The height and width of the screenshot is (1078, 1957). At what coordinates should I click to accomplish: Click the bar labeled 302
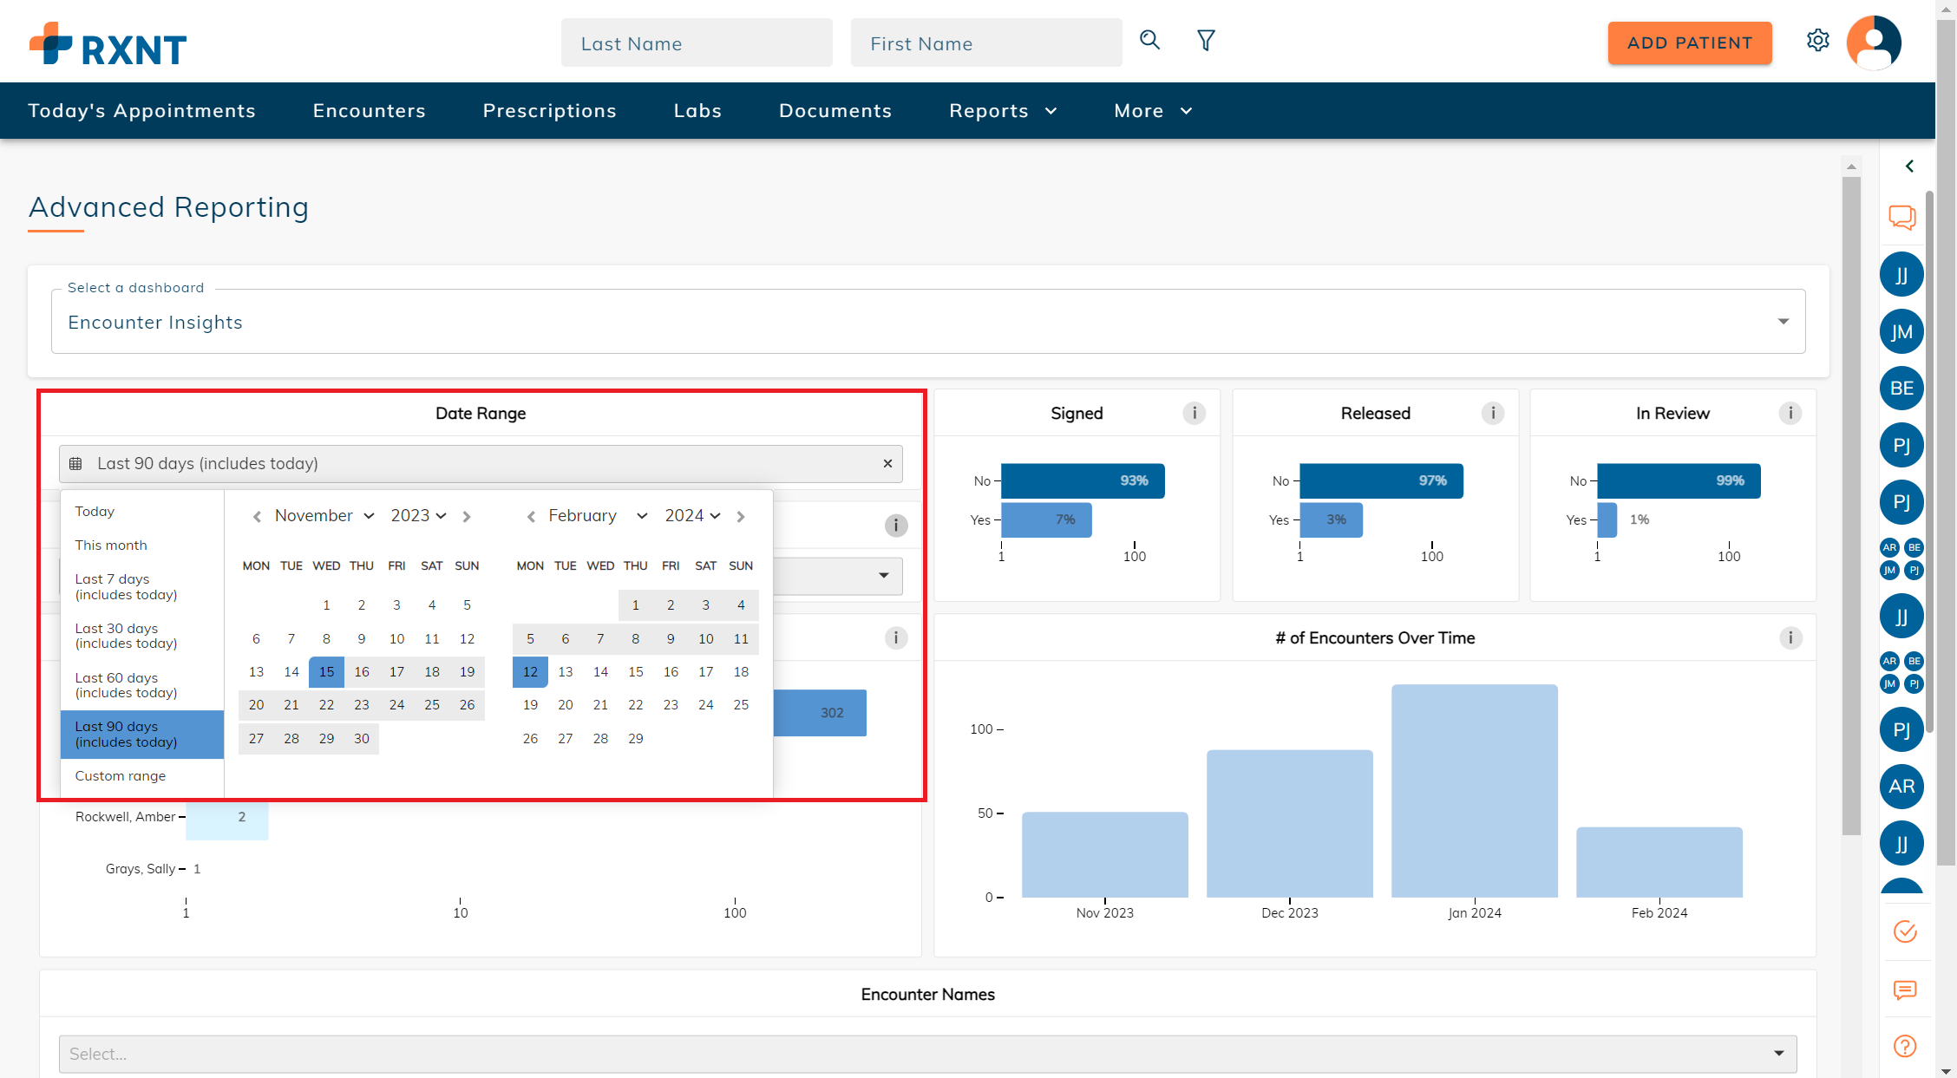(x=820, y=713)
